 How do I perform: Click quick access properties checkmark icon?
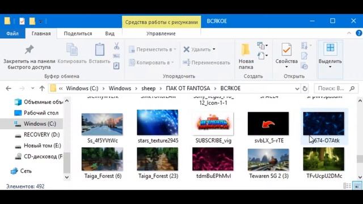coord(22,22)
